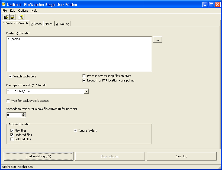Click the folder browse ellipsis button
Viewport: 222px width, 170px height.
coord(157,39)
